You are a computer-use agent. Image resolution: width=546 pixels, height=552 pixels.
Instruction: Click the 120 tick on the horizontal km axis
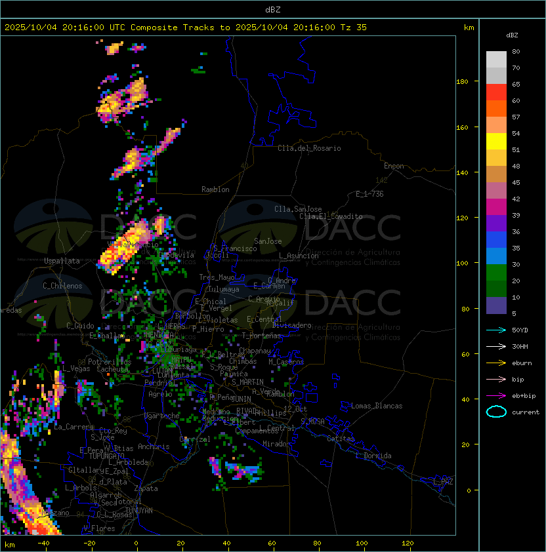408,543
